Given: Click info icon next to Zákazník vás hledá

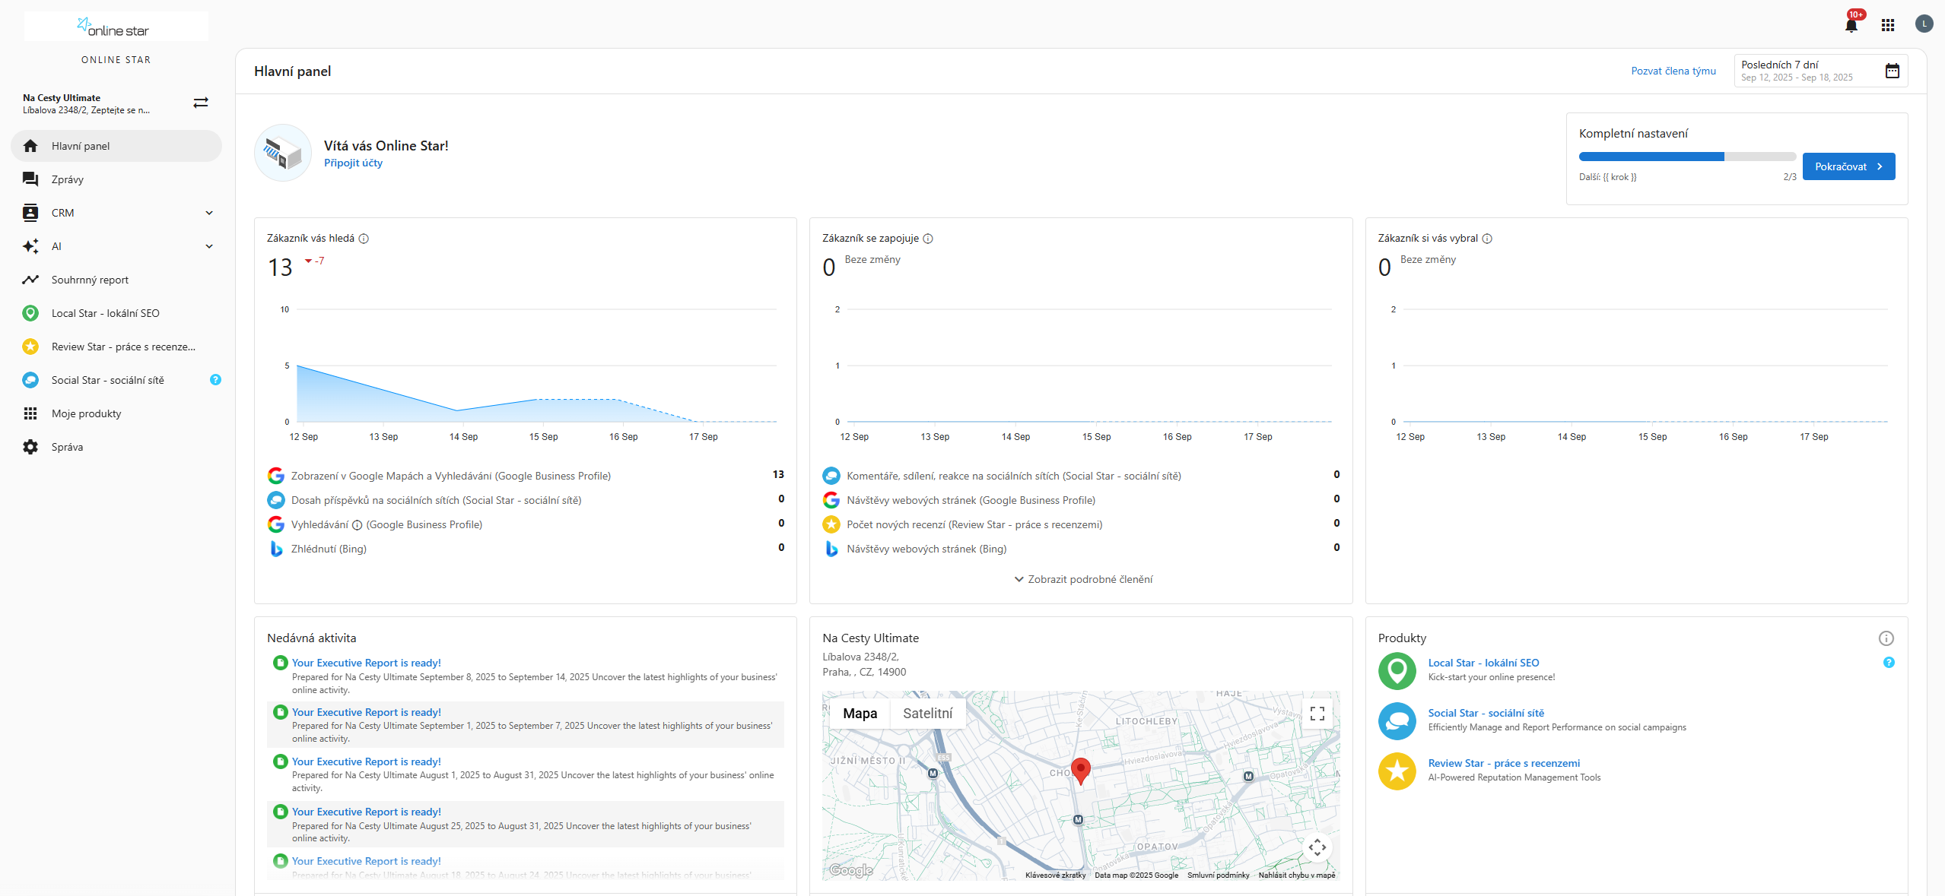Looking at the screenshot, I should click(x=364, y=239).
